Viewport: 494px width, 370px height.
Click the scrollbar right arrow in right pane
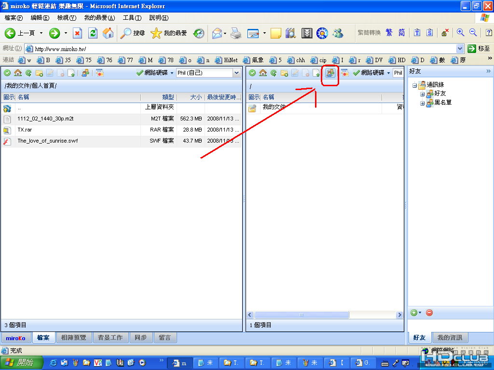click(x=399, y=315)
